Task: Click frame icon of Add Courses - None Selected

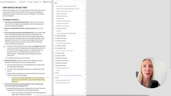Action: click(x=55, y=61)
